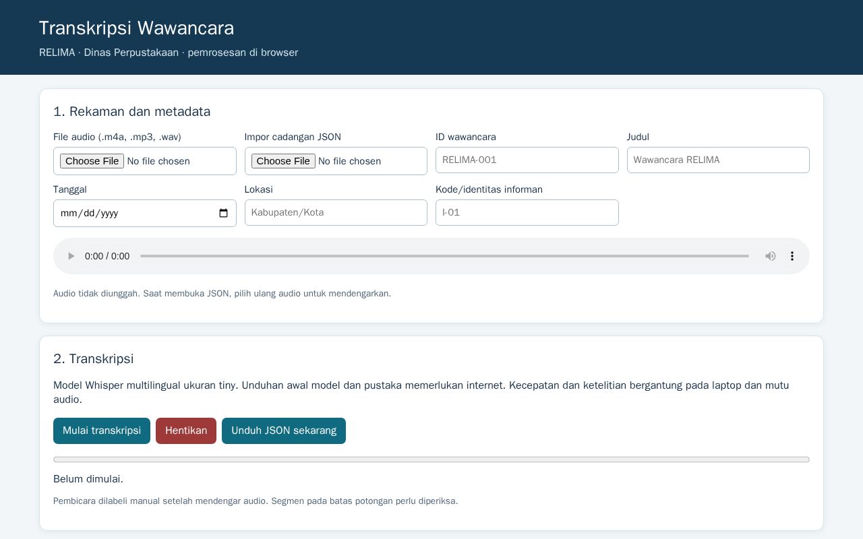863x539 pixels.
Task: Choose an audio file to upload
Action: 92,161
